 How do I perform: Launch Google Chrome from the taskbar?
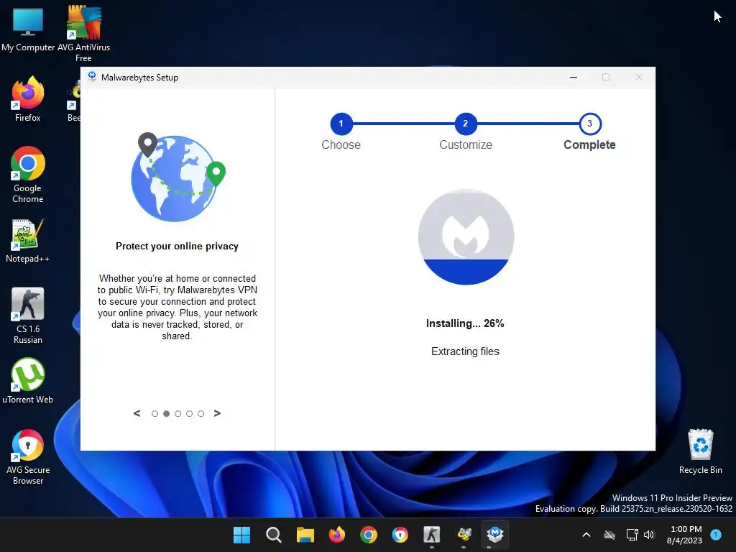click(369, 535)
